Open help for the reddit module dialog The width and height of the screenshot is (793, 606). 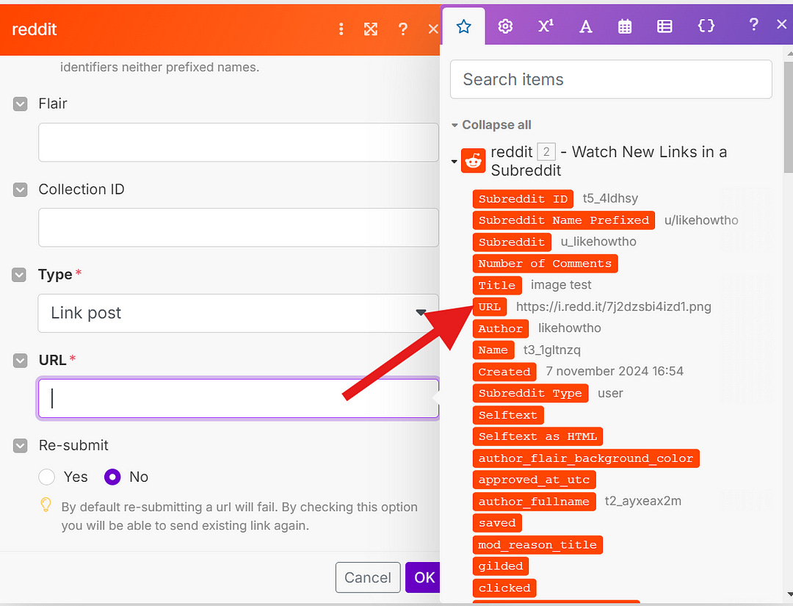(402, 29)
